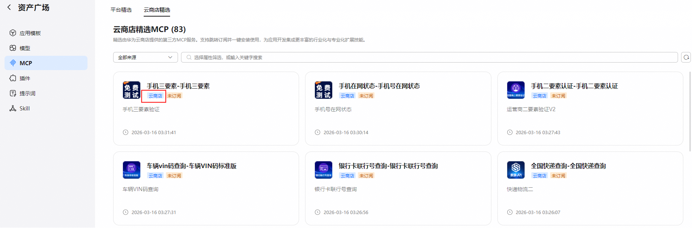Click 云商店 tag on 银行卡联行号查询 card
This screenshot has width=692, height=228.
[x=347, y=176]
